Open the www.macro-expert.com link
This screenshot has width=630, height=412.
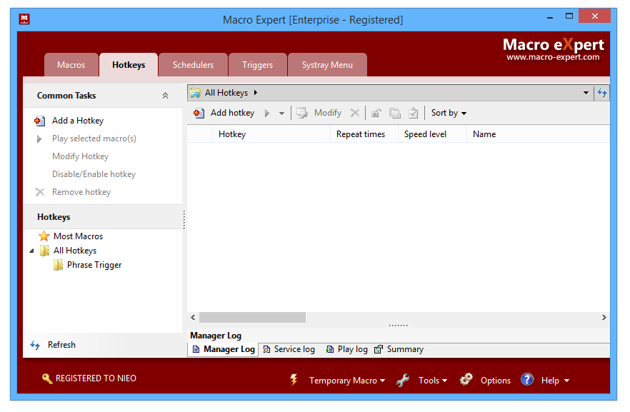pos(553,57)
